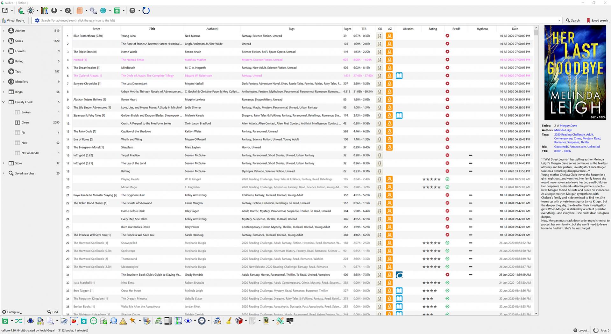
Task: Click into the main search input field
Action: point(287,20)
